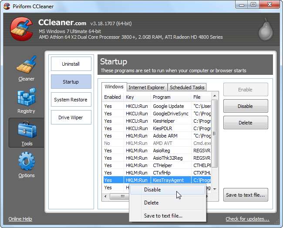
Task: Select Save to text file in context menu
Action: pyautogui.click(x=163, y=216)
